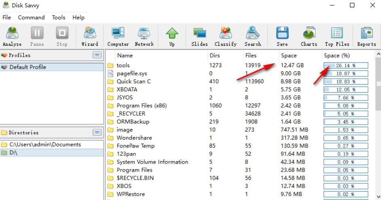Sort results by Space column header
The image size is (381, 200).
(x=289, y=55)
